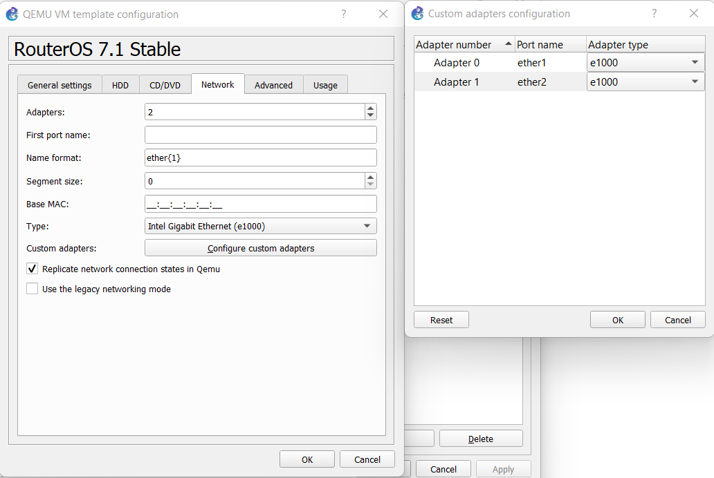
Task: Click OK in QEMU VM template window
Action: click(307, 459)
